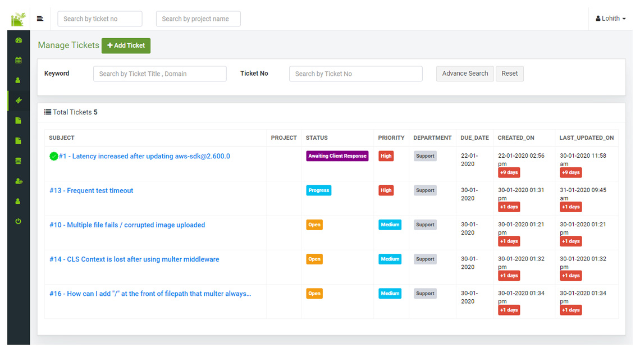Open ticket #16 How can I add link

click(x=150, y=293)
